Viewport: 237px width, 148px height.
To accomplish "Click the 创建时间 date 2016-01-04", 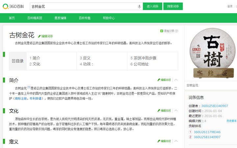I will coord(213,111).
